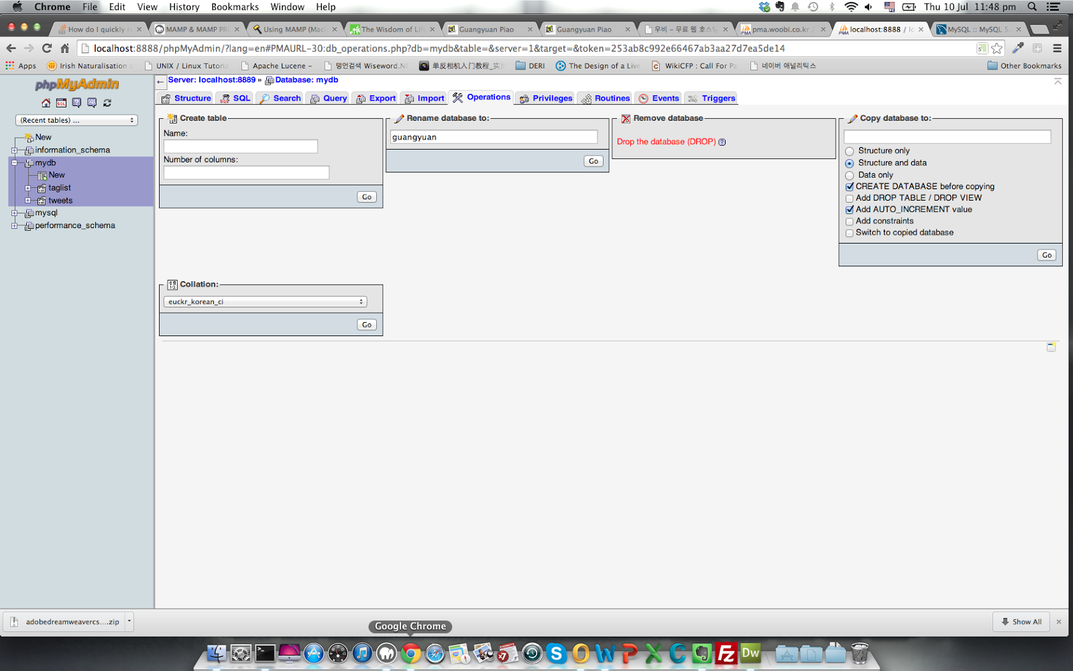Select the Structure only radio button
This screenshot has width=1073, height=671.
click(850, 151)
